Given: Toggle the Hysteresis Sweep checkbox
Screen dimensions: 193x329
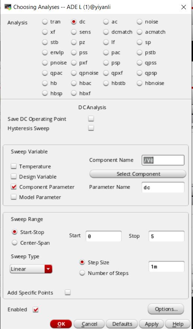Looking at the screenshot, I should pyautogui.click(x=91, y=128).
